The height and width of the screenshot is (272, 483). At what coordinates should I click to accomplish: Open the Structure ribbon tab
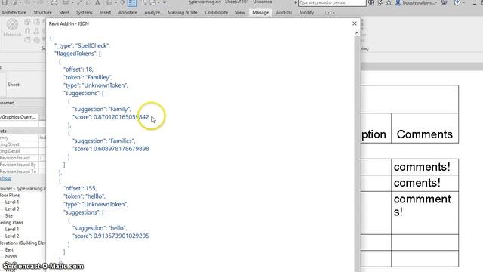pos(42,13)
